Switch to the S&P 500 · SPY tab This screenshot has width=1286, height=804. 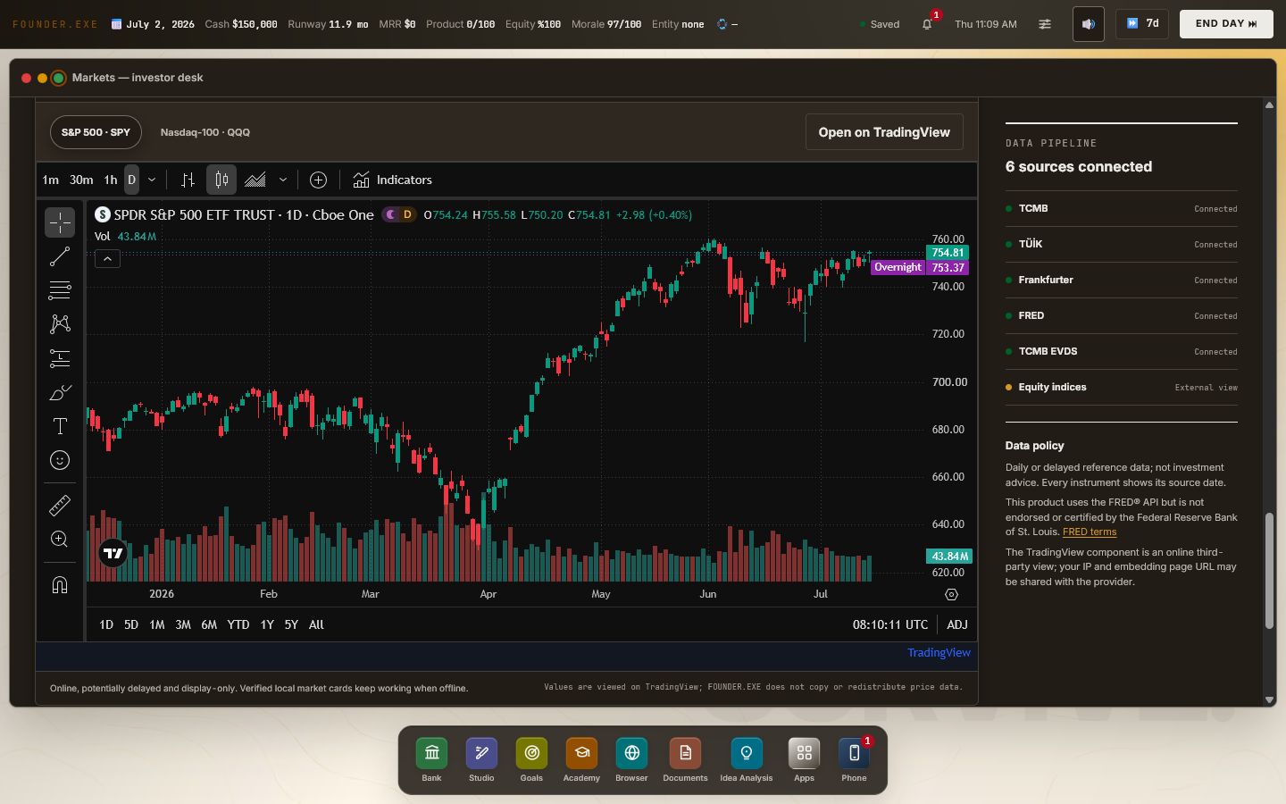(x=96, y=132)
